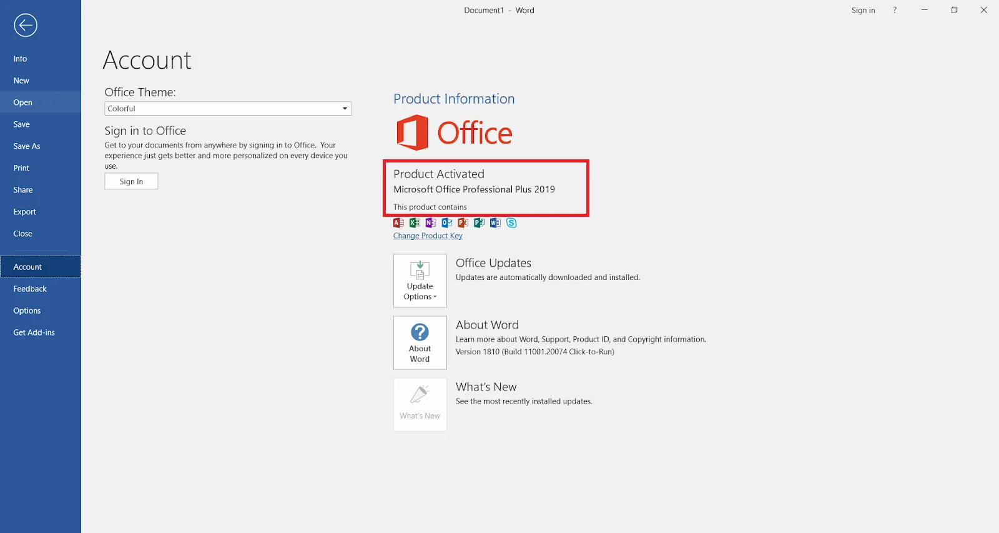Image resolution: width=999 pixels, height=533 pixels.
Task: Click the Outlook app icon
Action: coord(447,223)
